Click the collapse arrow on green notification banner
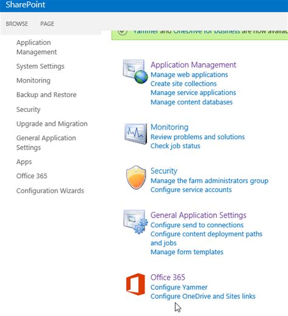The image size is (288, 316). pyautogui.click(x=123, y=32)
